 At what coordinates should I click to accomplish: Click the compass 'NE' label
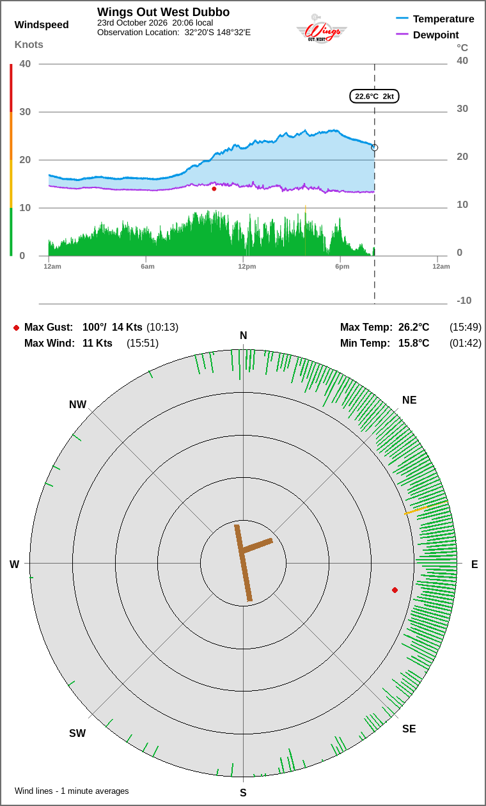(409, 400)
